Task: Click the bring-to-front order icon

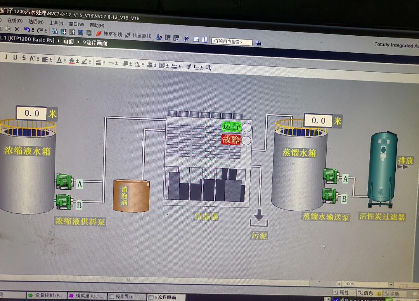Action: pyautogui.click(x=125, y=64)
